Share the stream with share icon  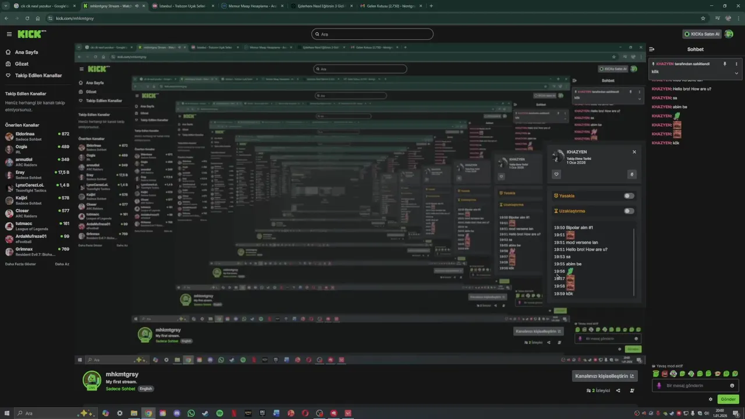click(618, 390)
